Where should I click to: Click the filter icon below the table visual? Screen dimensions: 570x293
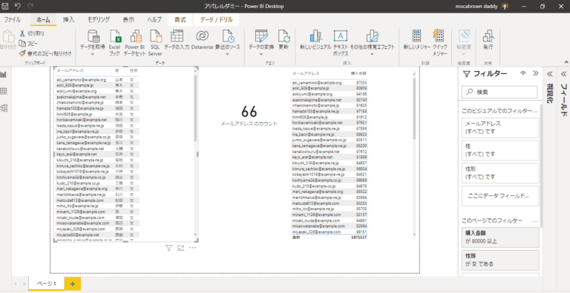[168, 248]
